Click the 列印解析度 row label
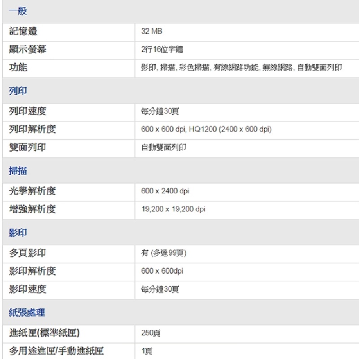Viewport: 359px width, 359px height. point(33,129)
